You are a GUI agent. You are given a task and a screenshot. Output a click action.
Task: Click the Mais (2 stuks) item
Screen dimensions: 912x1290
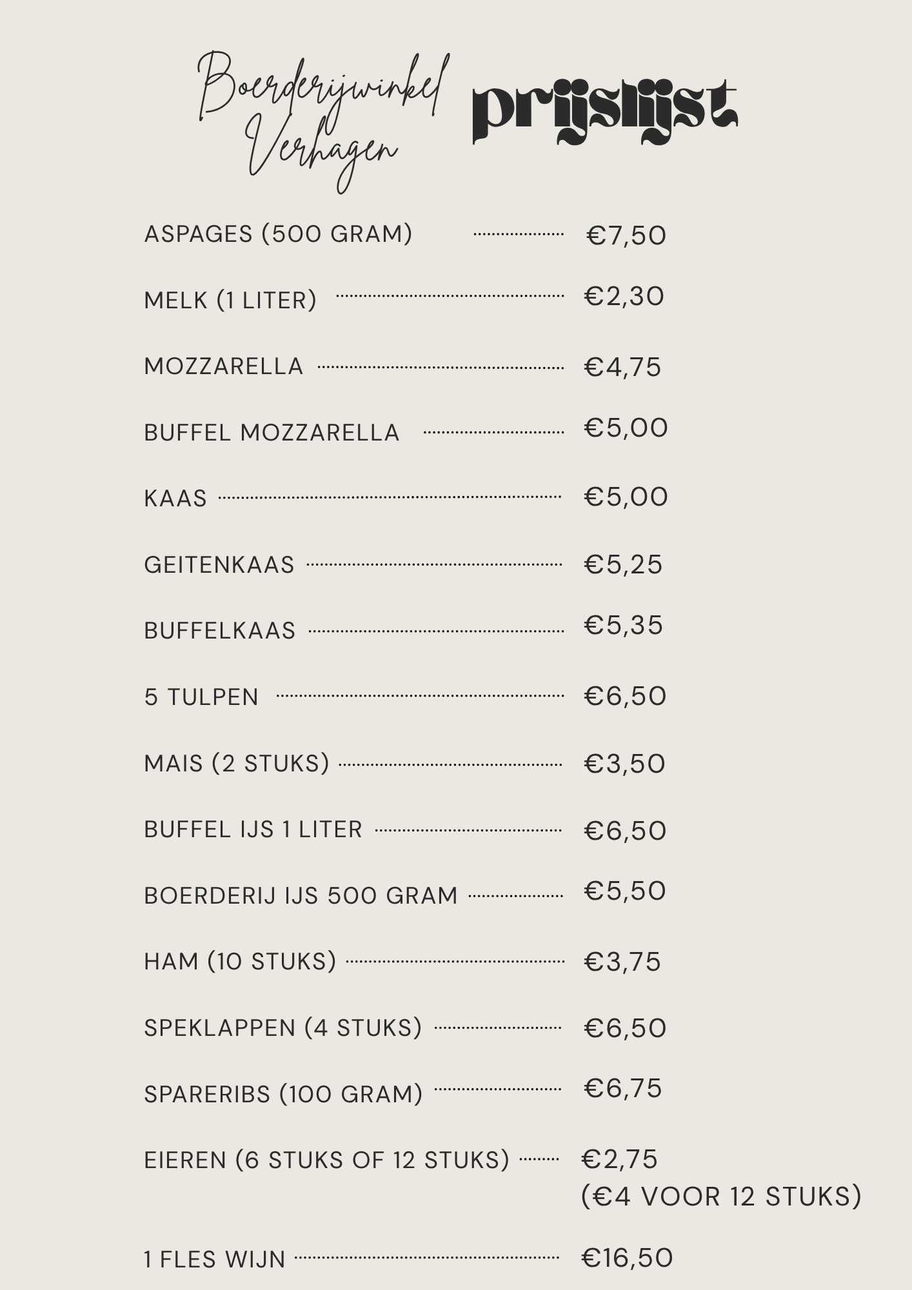coord(237,763)
